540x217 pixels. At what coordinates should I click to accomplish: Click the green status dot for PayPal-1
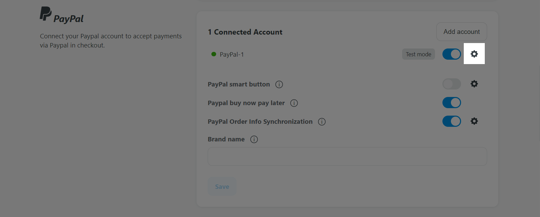(214, 54)
